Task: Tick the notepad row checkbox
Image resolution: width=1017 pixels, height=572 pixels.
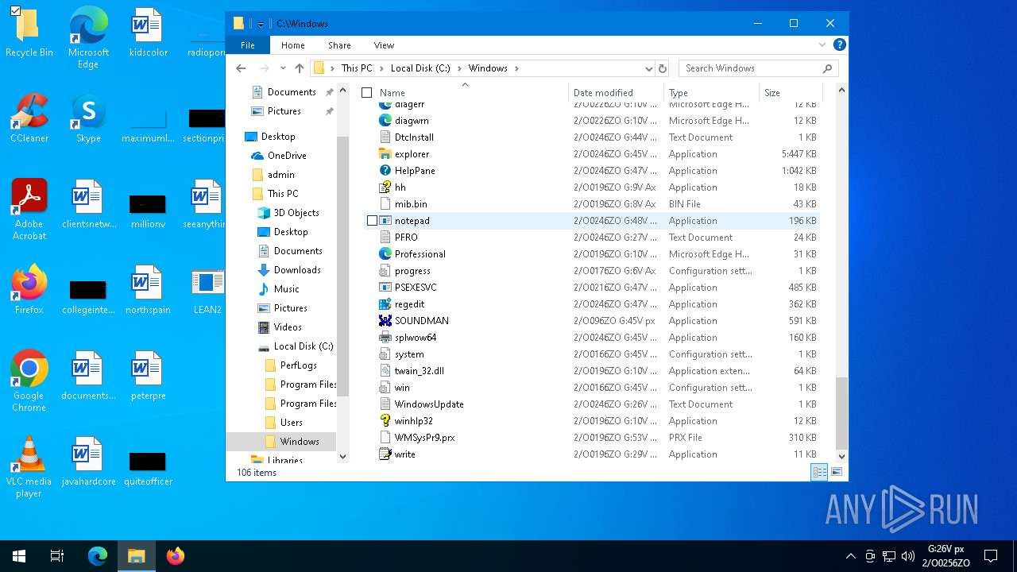Action: [x=372, y=221]
